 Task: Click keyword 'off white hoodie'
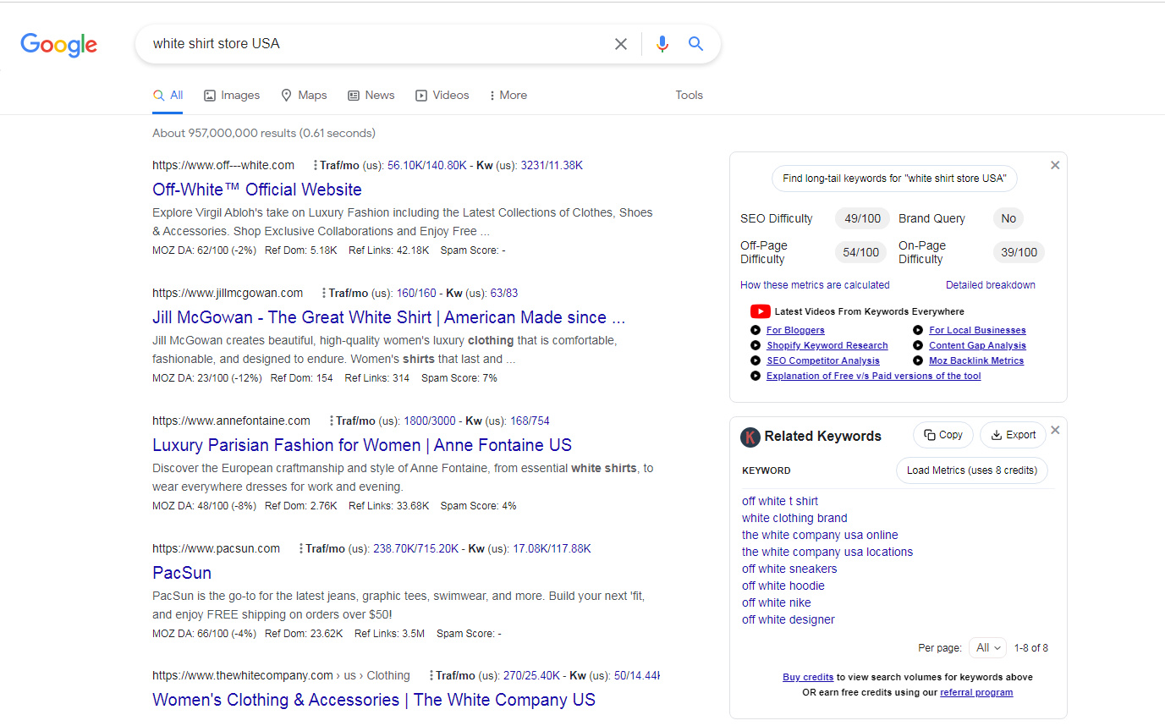point(783,586)
